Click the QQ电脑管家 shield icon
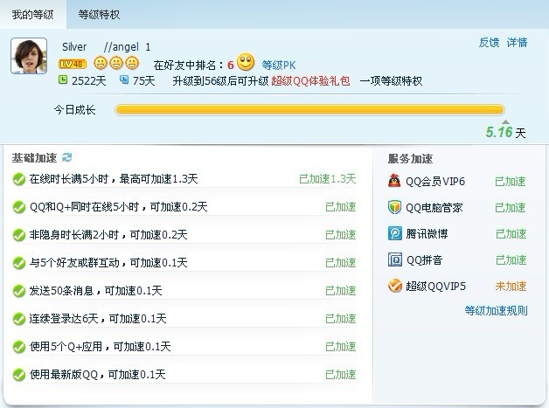549x408 pixels. [394, 207]
